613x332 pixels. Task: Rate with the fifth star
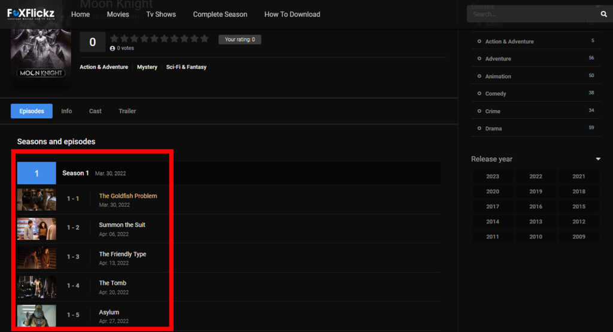tap(154, 39)
